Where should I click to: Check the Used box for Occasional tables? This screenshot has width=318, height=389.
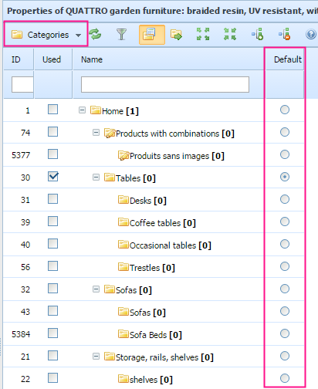point(52,244)
